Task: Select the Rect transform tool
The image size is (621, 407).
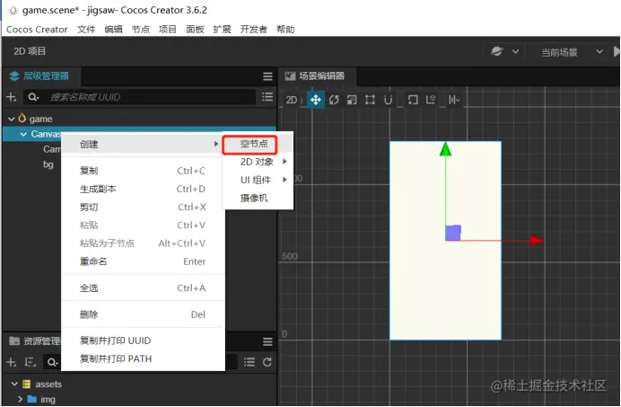Action: 370,100
